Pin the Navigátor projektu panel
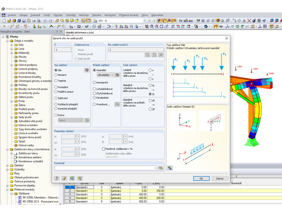Viewport: 282px width, 211px height. 57,31
